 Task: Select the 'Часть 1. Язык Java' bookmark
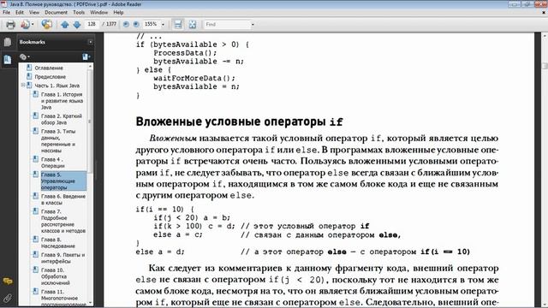coord(57,86)
